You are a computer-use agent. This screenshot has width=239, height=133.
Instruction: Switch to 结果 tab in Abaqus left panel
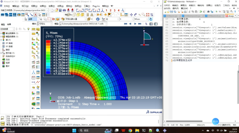pyautogui.click(x=9, y=24)
